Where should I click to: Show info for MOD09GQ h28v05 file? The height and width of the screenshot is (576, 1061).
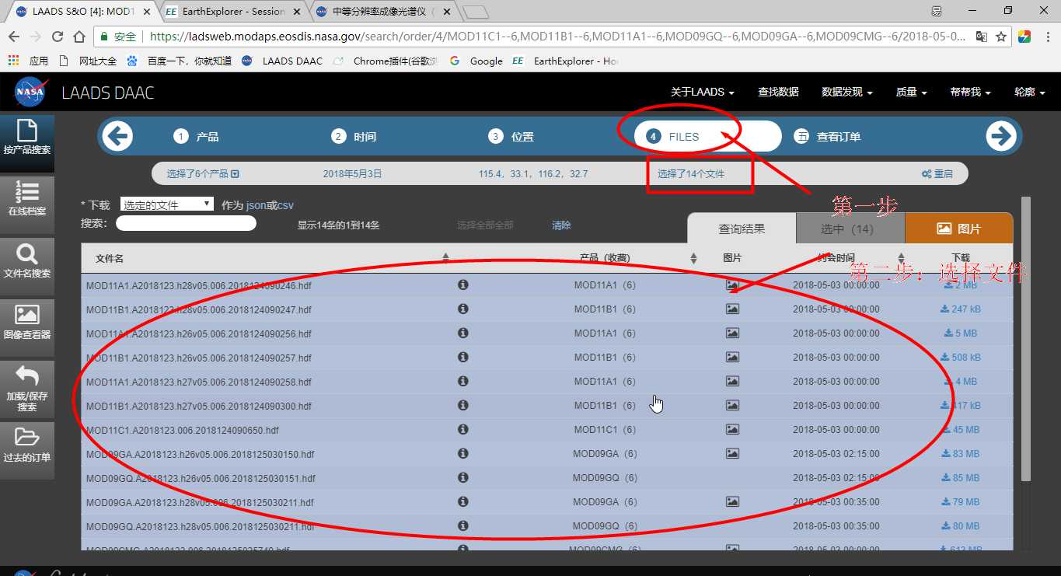pos(463,526)
